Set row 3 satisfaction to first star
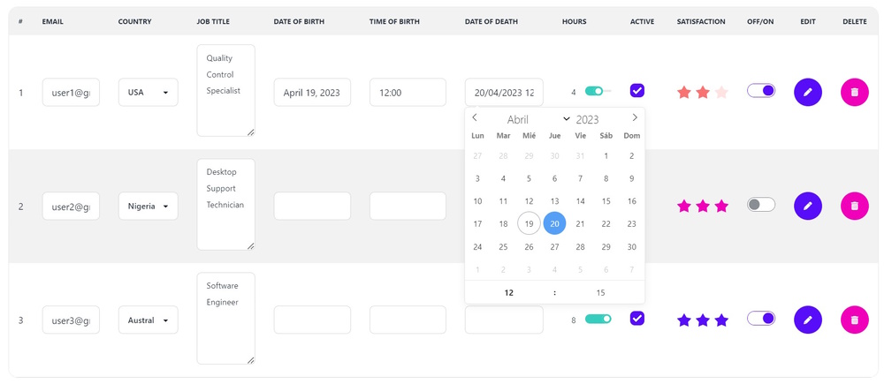This screenshot has height=384, width=884. (x=684, y=320)
